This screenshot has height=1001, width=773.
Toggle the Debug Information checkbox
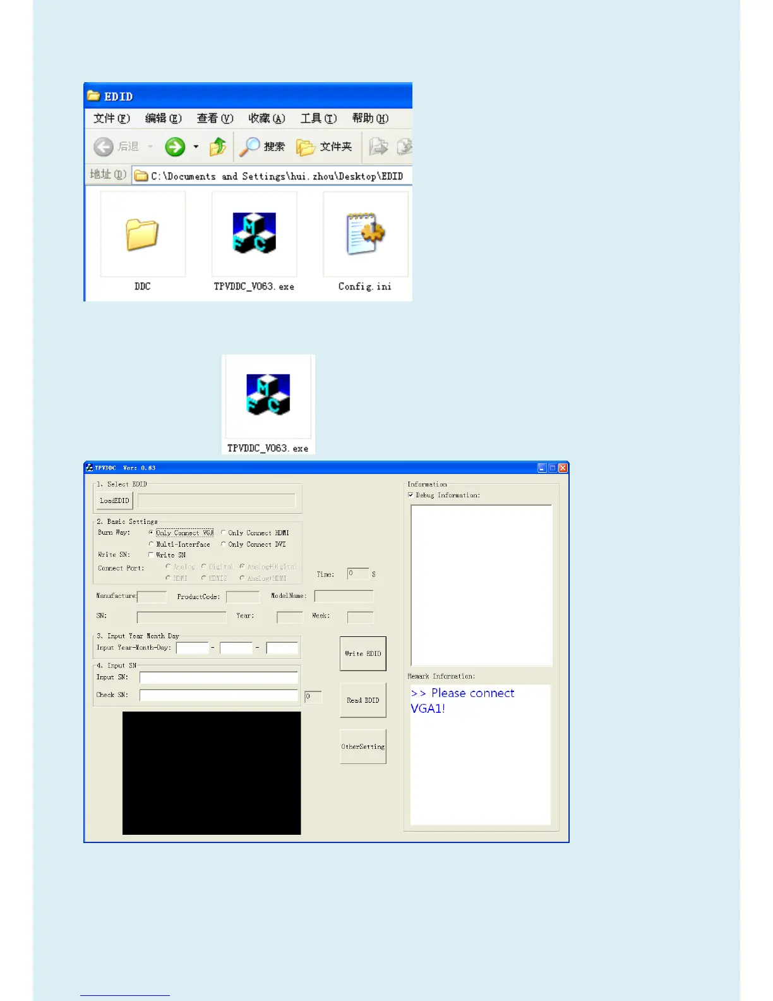[410, 495]
